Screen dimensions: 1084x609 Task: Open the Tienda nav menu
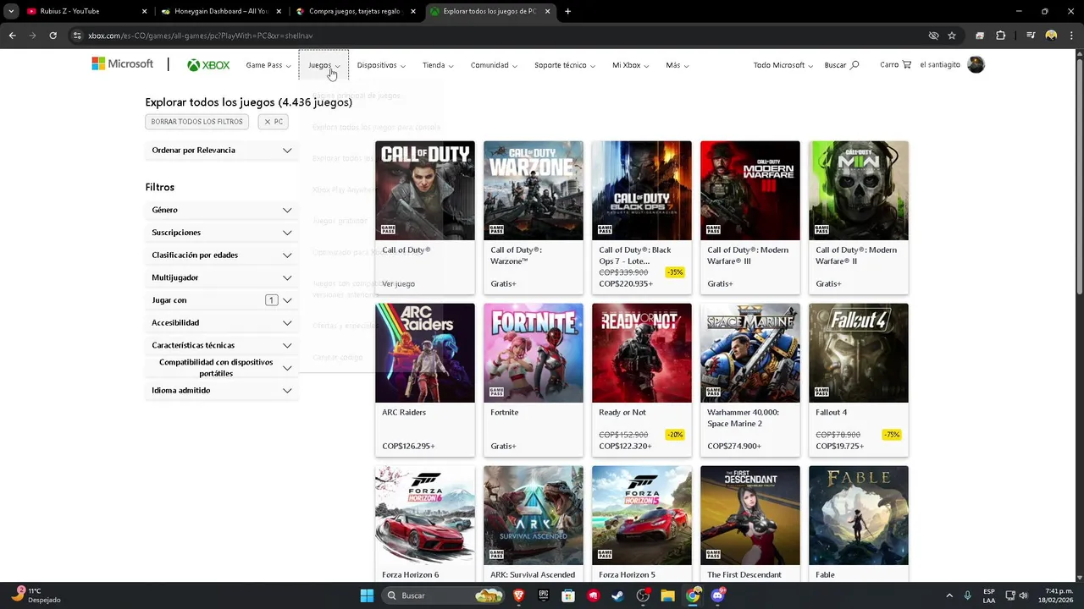[x=438, y=65]
